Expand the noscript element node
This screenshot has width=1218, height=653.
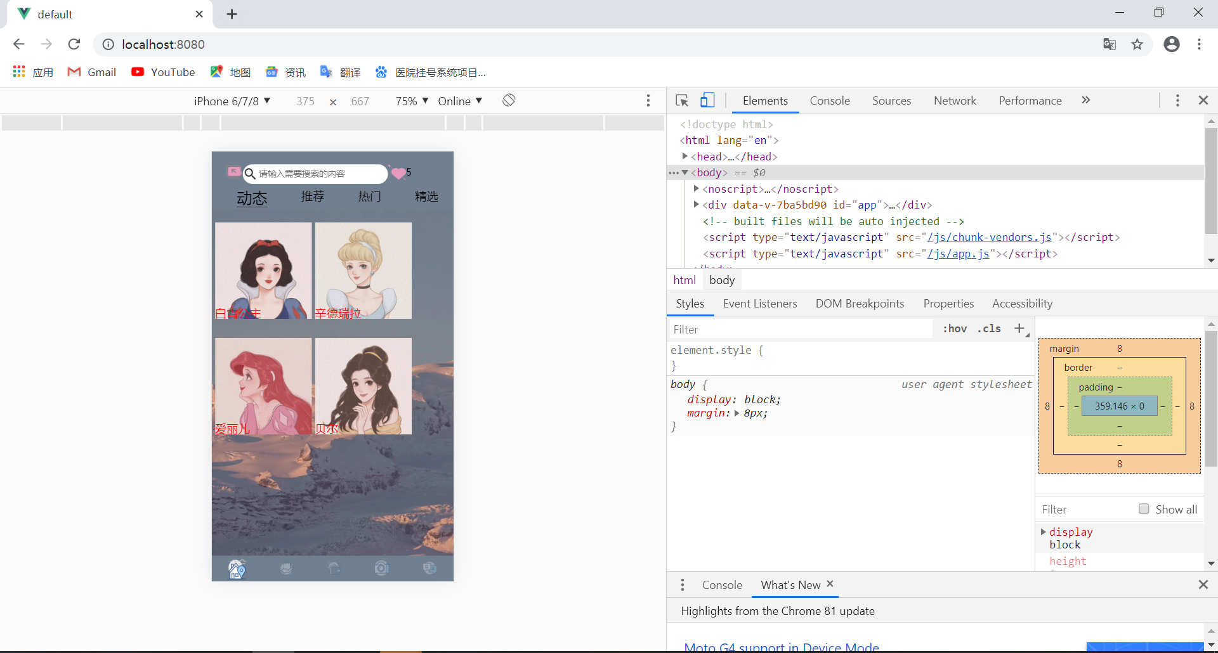point(697,188)
